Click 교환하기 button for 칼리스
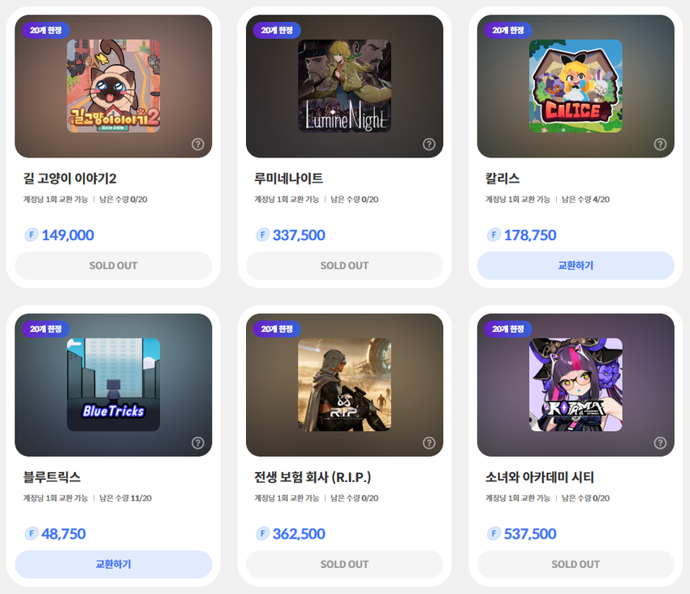 [x=576, y=265]
